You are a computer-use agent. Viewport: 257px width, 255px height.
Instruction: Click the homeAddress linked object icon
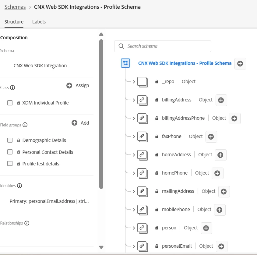click(143, 155)
